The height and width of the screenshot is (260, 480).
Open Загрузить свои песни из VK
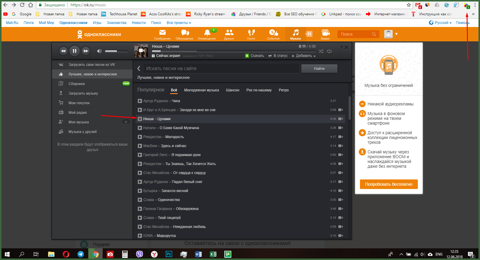click(x=92, y=65)
